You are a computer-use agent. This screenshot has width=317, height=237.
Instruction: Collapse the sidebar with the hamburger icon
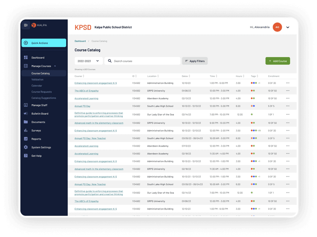[26, 25]
